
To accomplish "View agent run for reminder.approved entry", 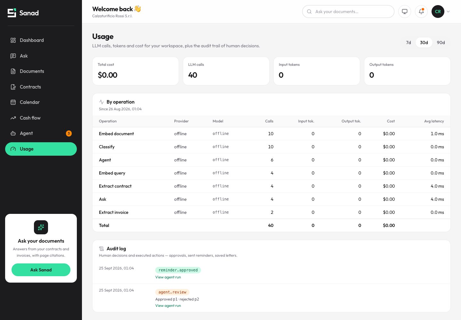I will [x=168, y=277].
